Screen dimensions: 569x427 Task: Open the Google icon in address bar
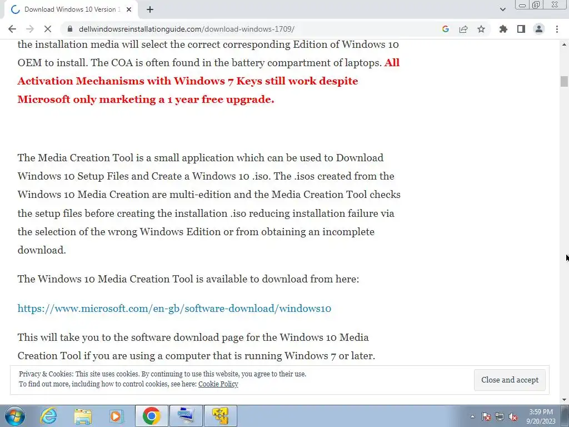(x=446, y=29)
